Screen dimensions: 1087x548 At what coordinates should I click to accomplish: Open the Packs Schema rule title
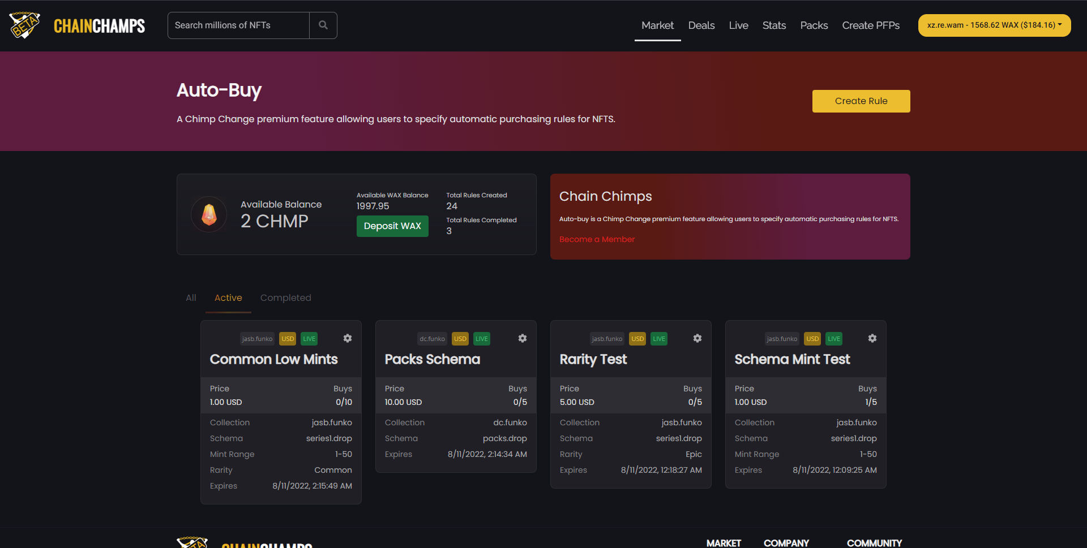pos(432,359)
